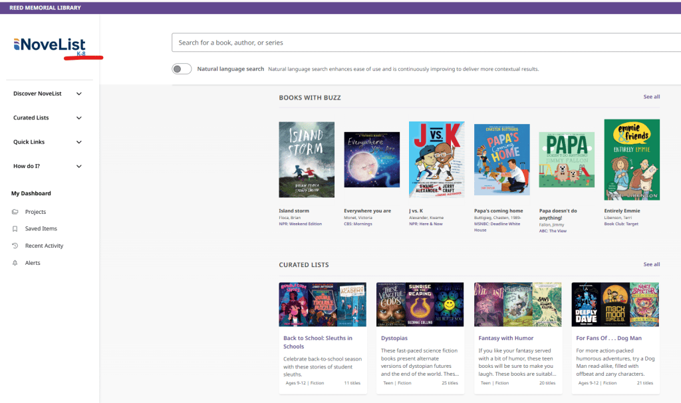See all Books with Buzz
681x403 pixels.
point(651,97)
